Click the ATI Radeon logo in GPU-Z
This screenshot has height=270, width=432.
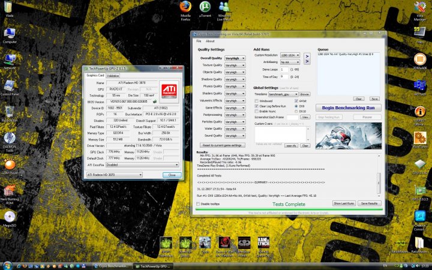pyautogui.click(x=169, y=91)
